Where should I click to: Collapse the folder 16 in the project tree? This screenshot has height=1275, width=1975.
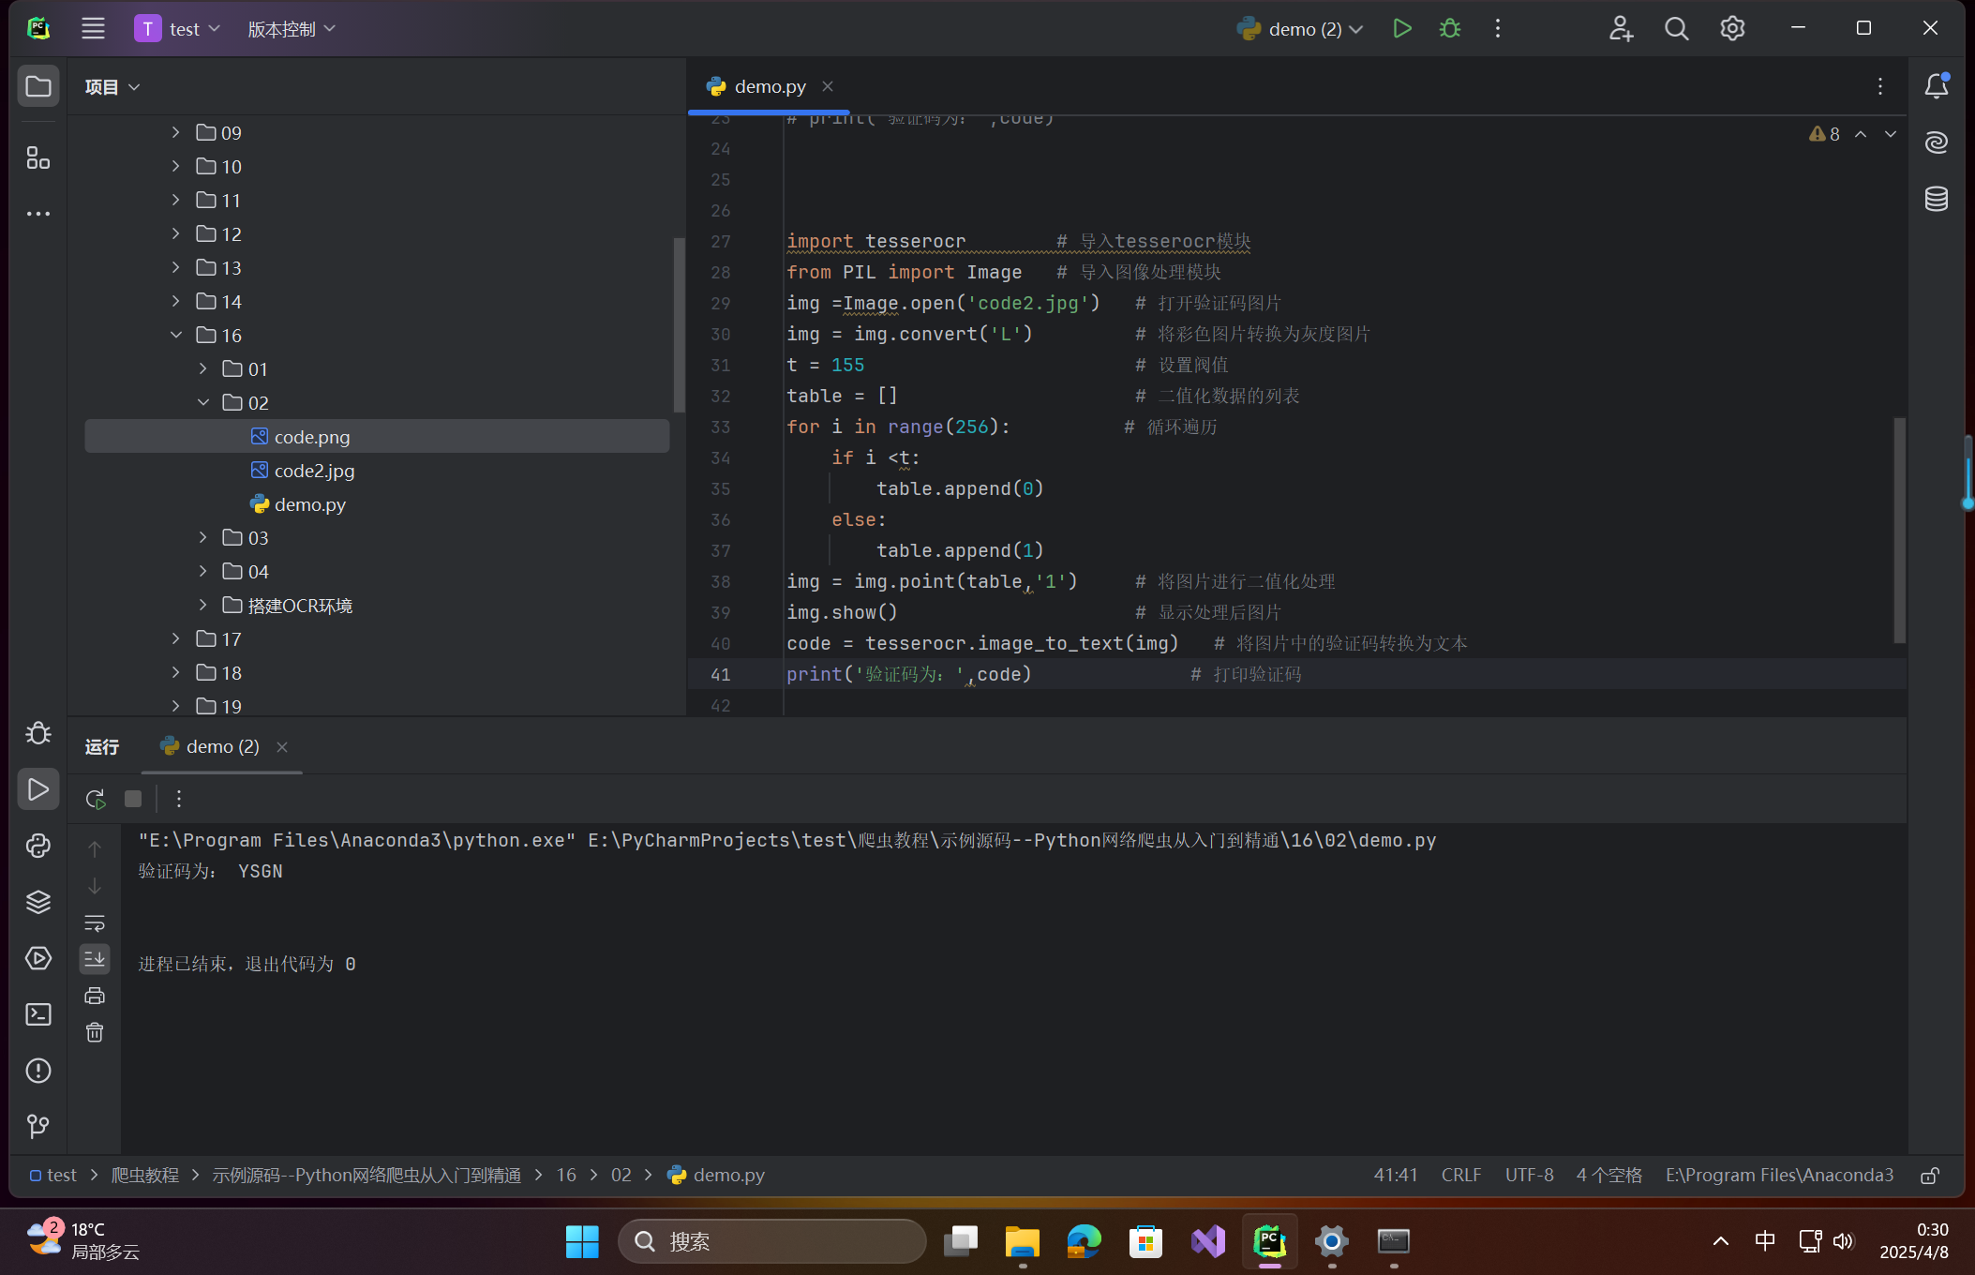[176, 335]
